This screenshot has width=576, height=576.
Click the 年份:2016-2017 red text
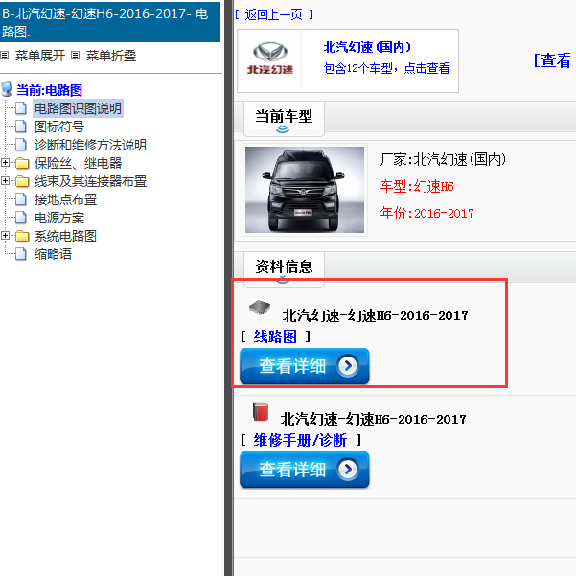point(426,213)
